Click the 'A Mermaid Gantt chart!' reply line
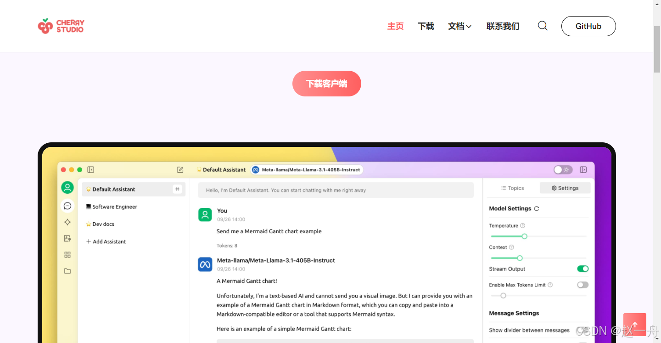Image resolution: width=661 pixels, height=343 pixels. click(247, 281)
